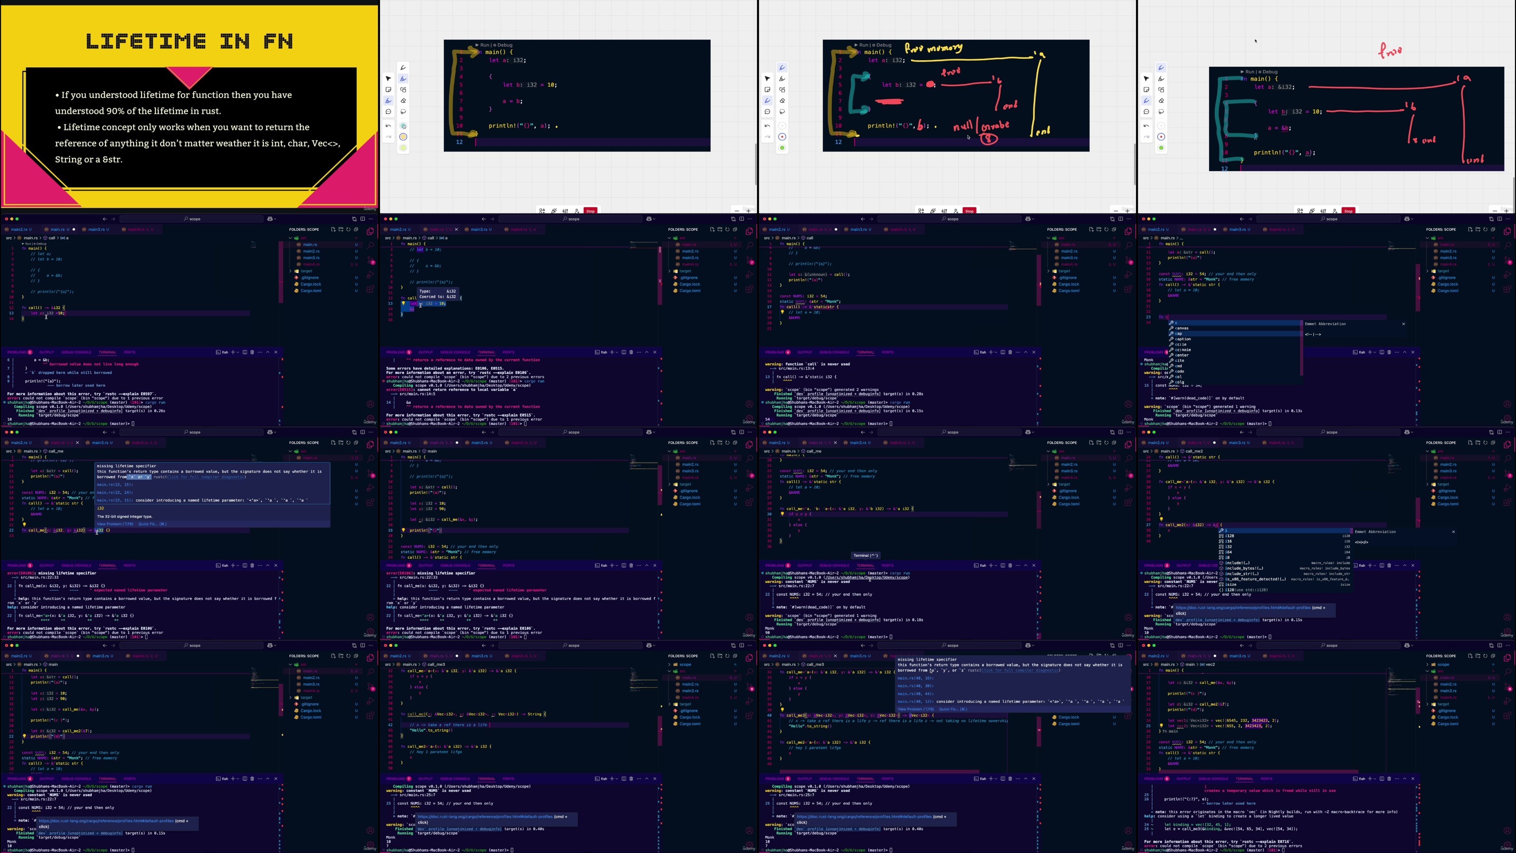Click lightbulb at line 13 in 'Coerced to' frame

[x=403, y=303]
